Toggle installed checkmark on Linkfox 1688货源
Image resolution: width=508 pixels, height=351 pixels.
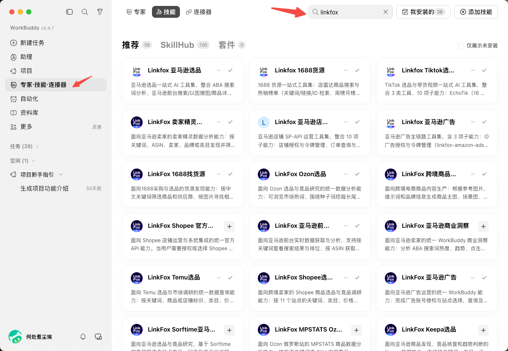click(357, 70)
